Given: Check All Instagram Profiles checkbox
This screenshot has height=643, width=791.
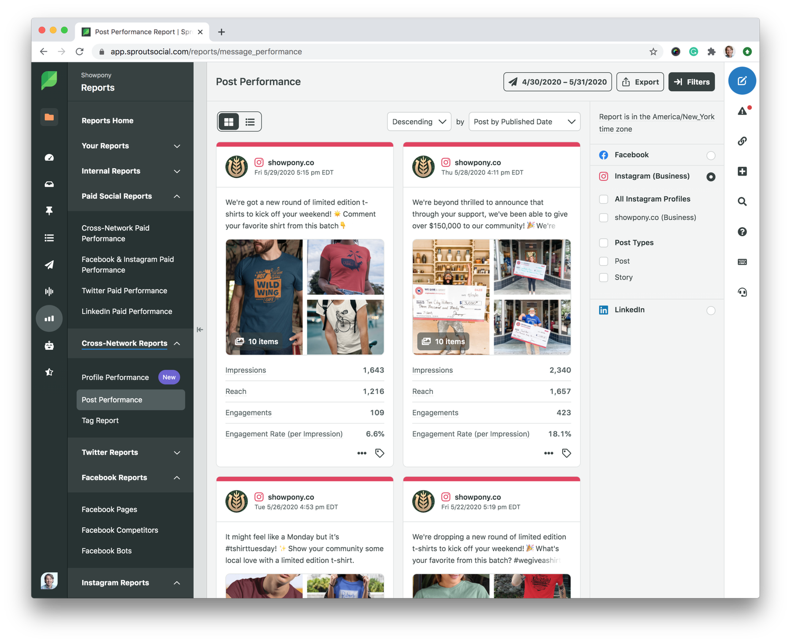Looking at the screenshot, I should pos(604,199).
